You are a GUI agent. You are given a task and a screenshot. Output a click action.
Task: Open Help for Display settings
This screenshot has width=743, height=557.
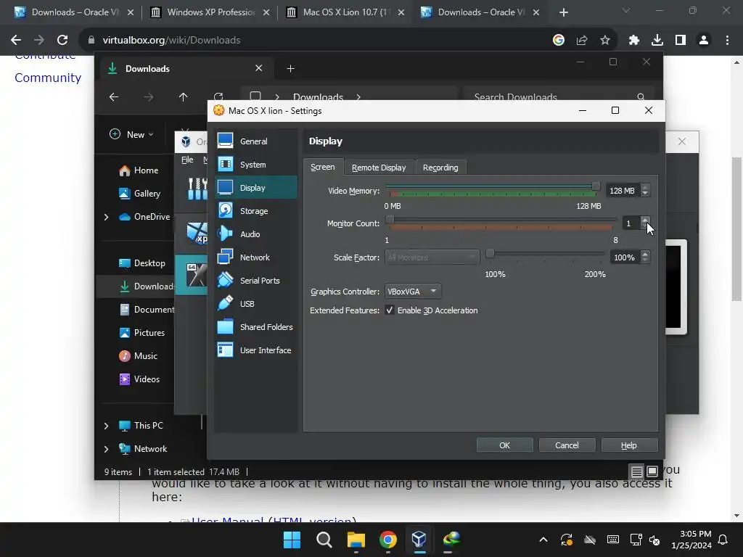pyautogui.click(x=629, y=445)
